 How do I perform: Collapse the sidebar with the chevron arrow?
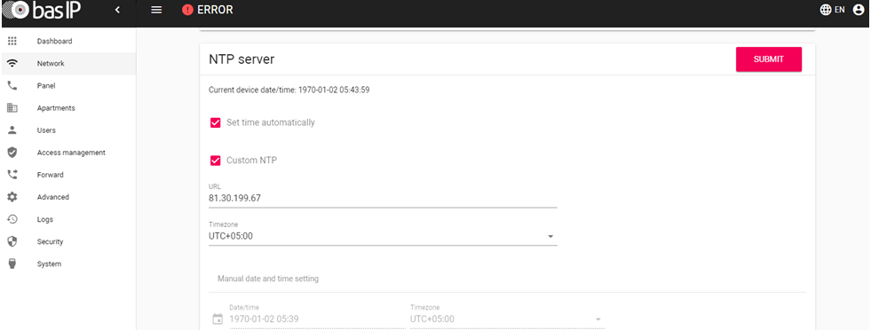tap(117, 10)
